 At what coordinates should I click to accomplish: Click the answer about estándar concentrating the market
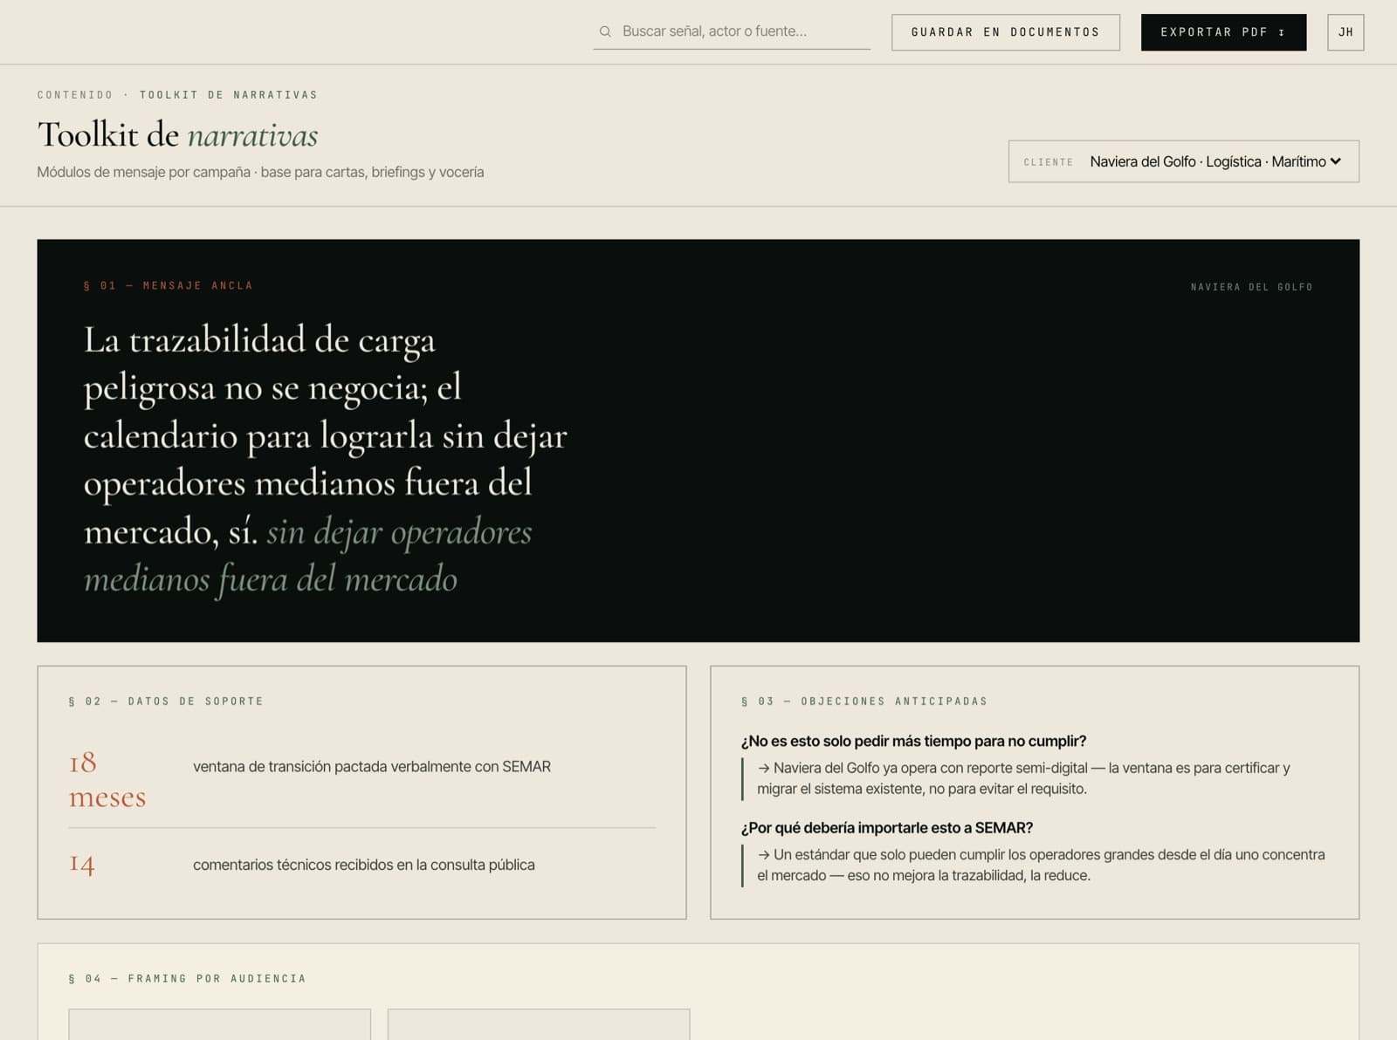tap(1041, 865)
